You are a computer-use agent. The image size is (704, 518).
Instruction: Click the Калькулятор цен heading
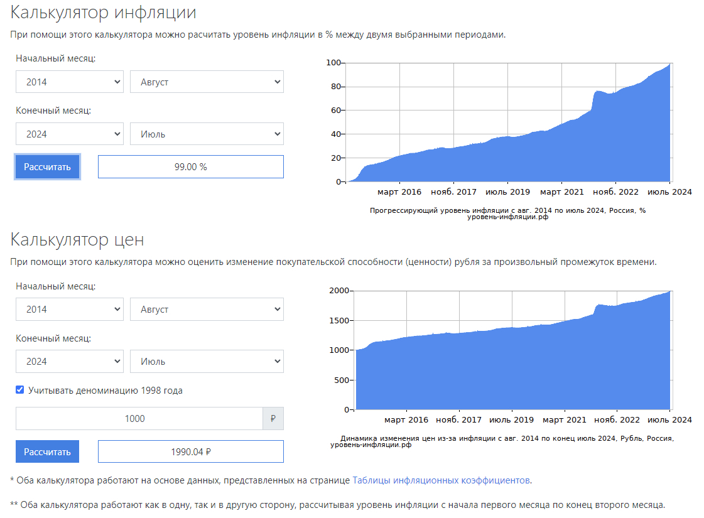77,240
